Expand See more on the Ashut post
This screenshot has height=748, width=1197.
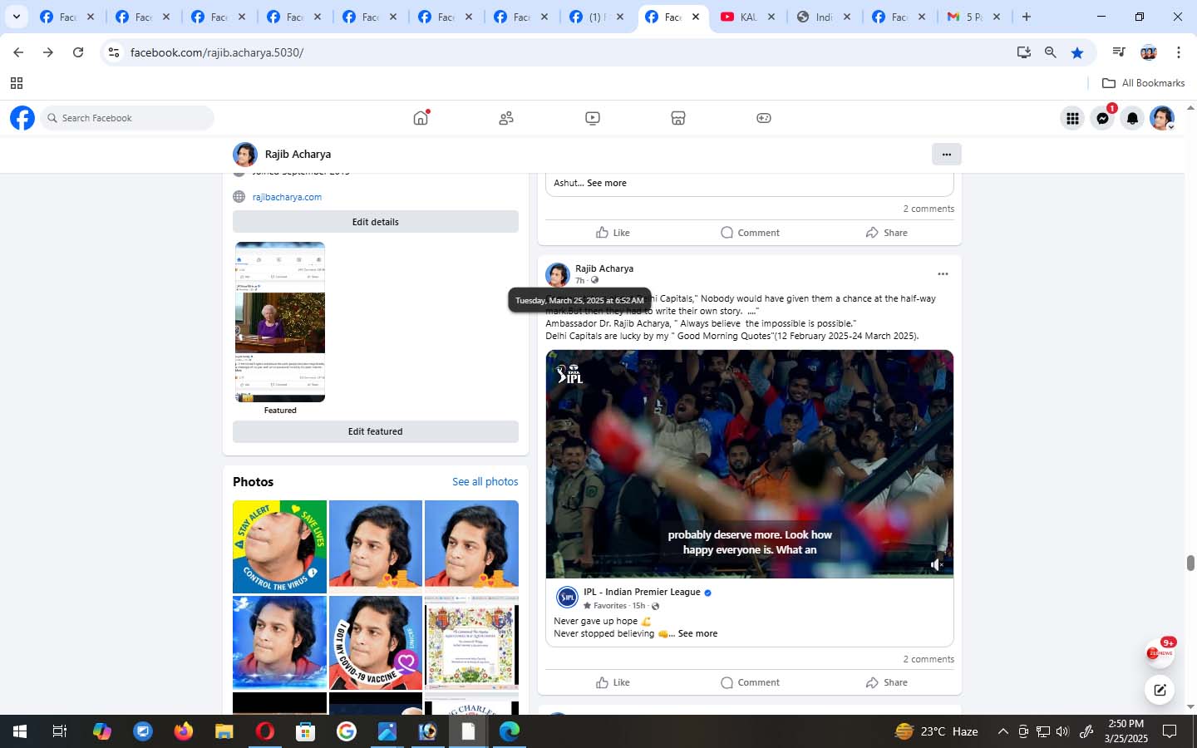pyautogui.click(x=607, y=183)
